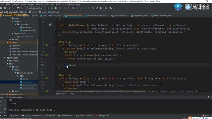Viewport: 212px width, 119px height.
Task: Navigate back with the left arrow icon
Action: (10, 8)
